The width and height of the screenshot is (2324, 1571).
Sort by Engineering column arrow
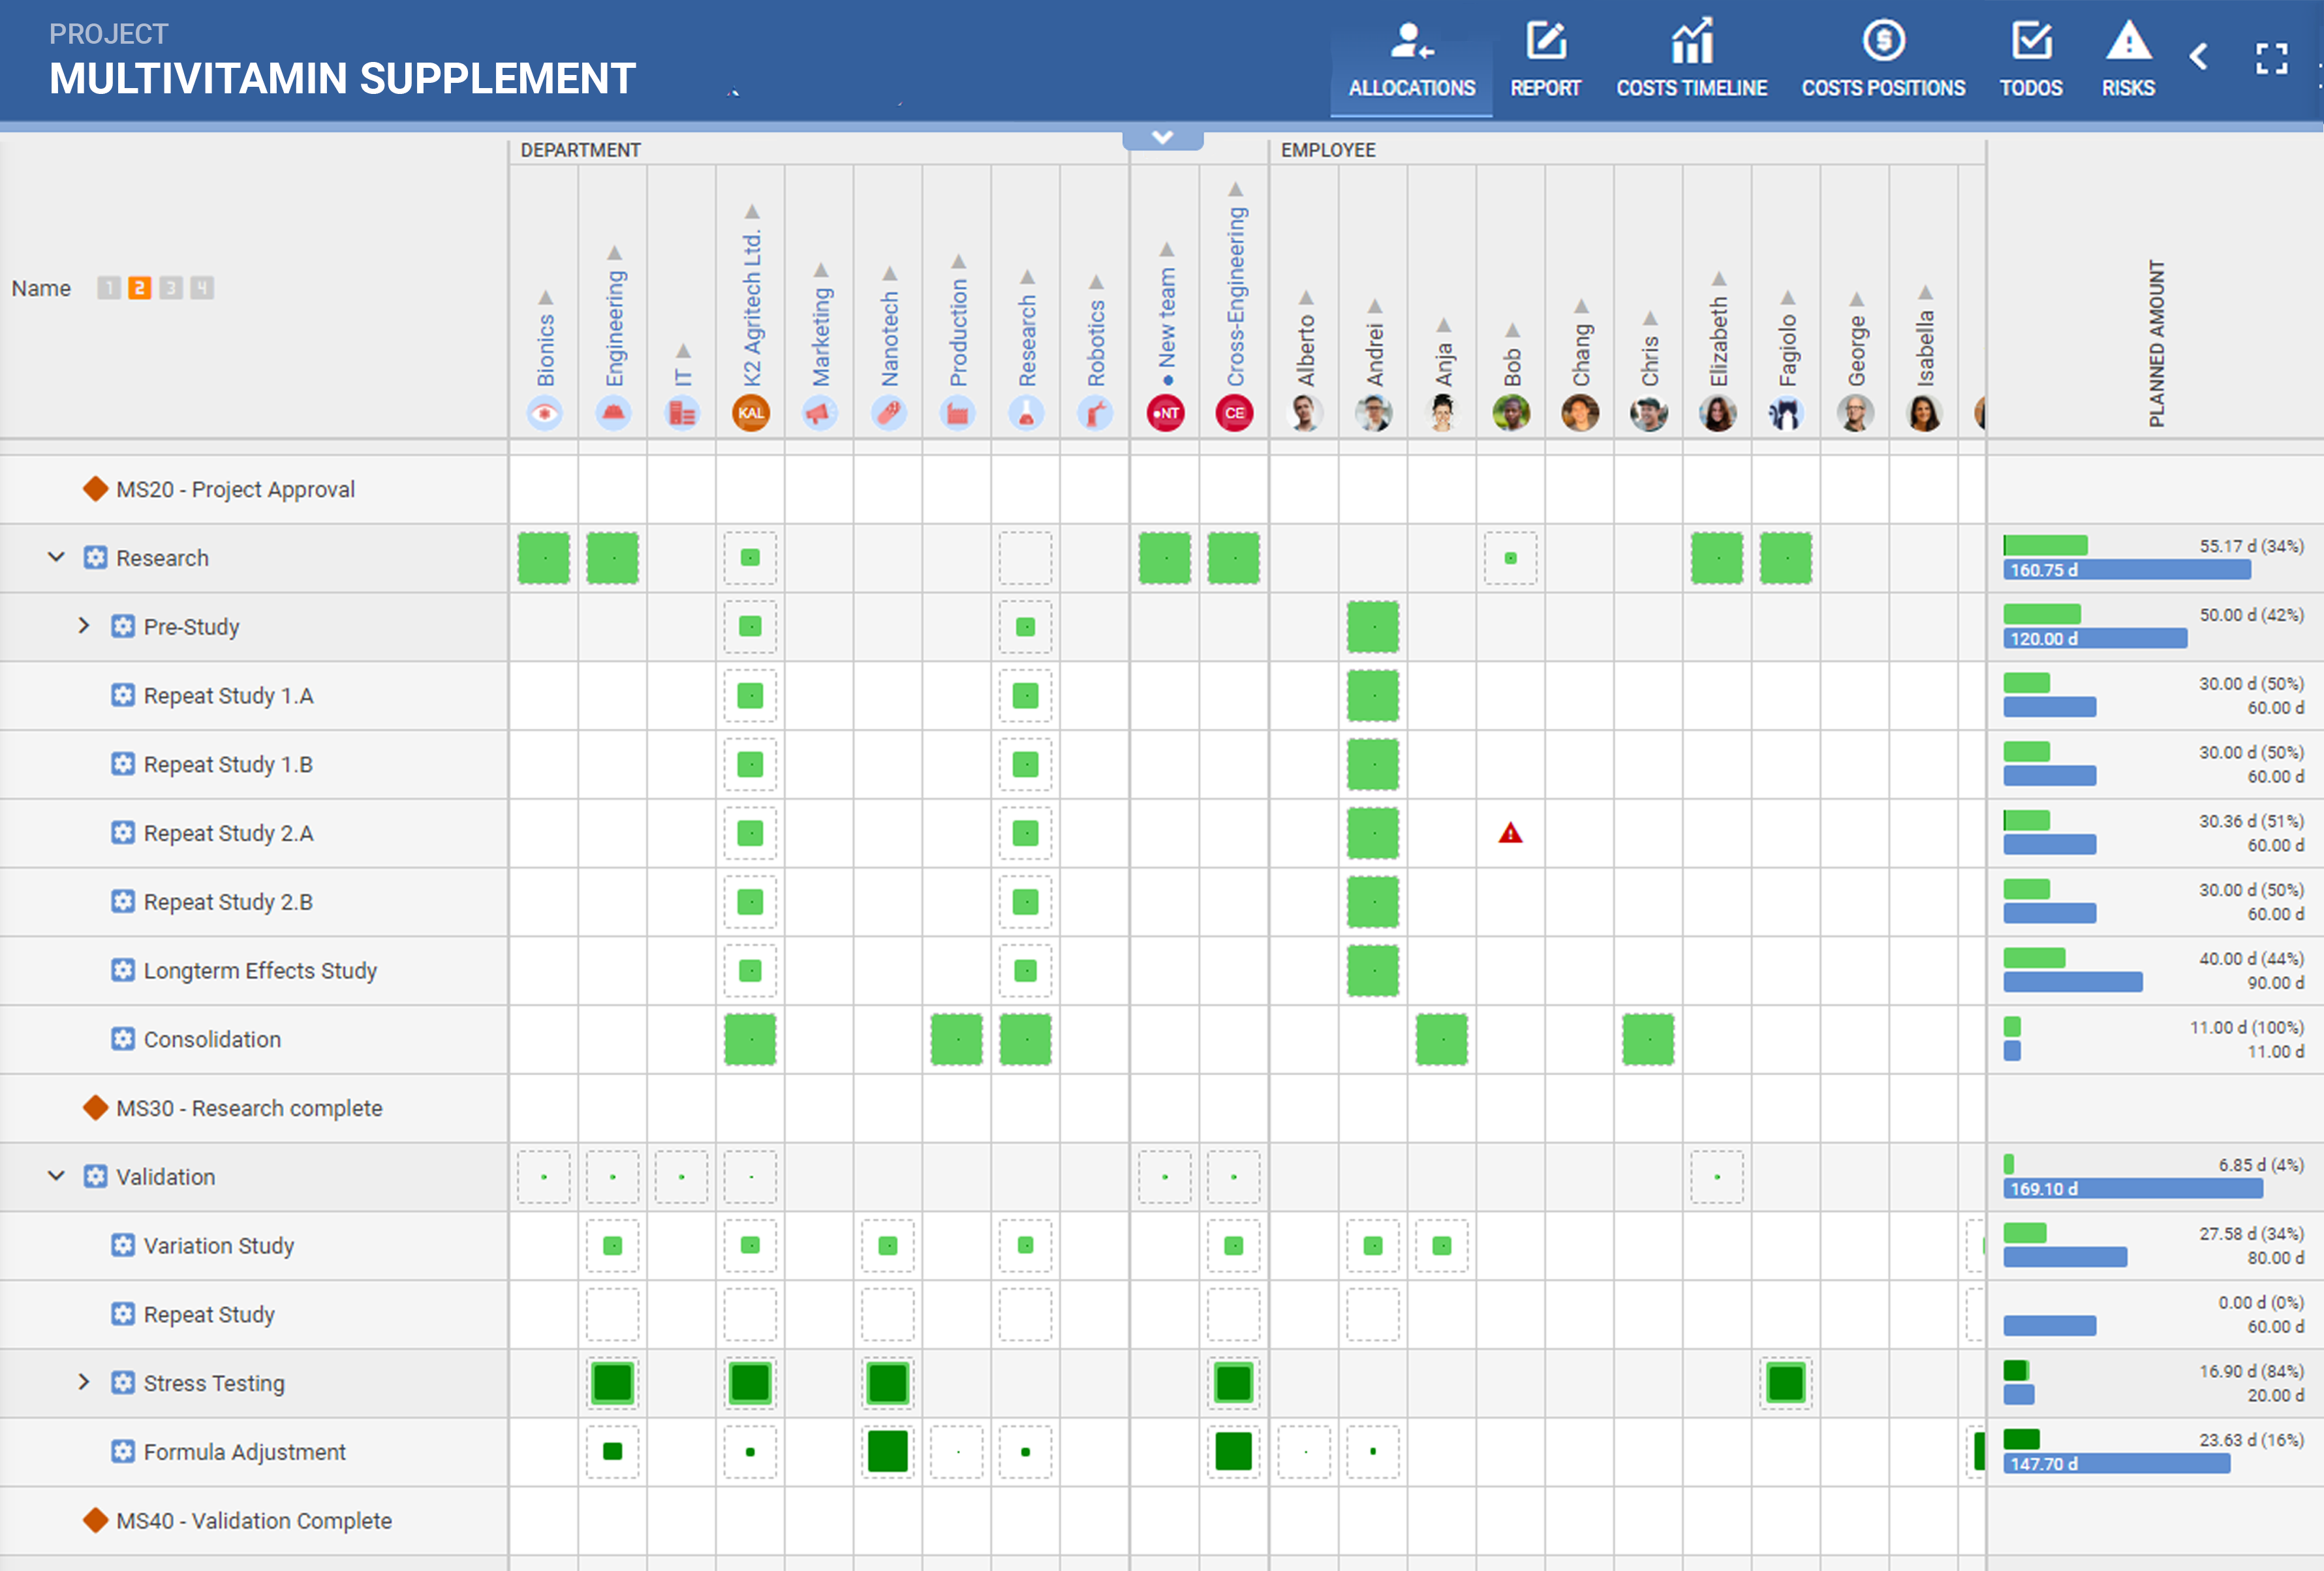(x=614, y=253)
